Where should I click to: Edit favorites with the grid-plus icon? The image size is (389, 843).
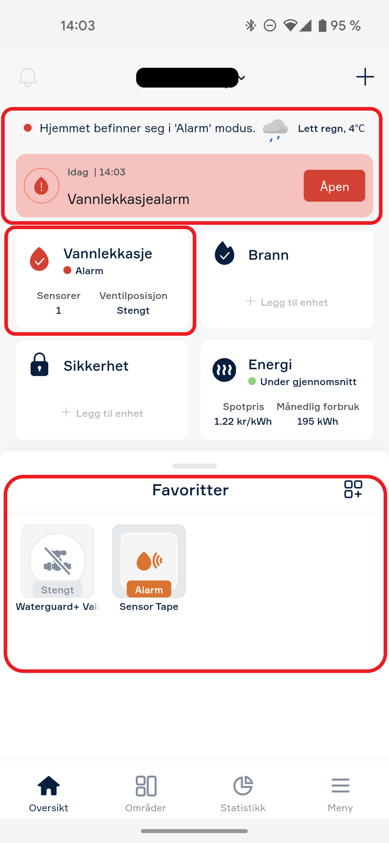[x=353, y=489]
